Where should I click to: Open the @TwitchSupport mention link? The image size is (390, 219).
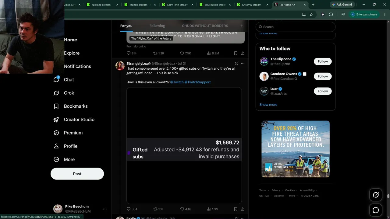coord(197,82)
